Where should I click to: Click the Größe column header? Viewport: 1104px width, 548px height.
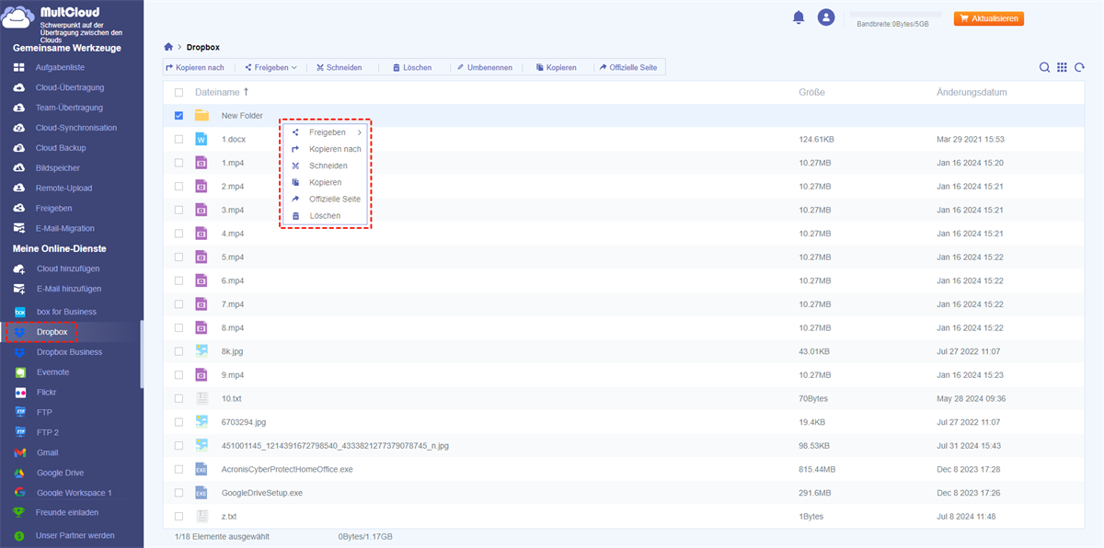811,93
